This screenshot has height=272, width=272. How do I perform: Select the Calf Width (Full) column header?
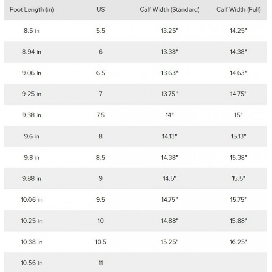pos(238,10)
